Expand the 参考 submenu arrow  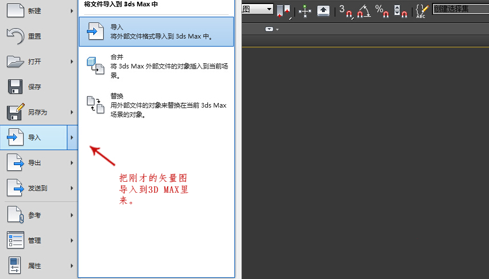[x=72, y=215]
